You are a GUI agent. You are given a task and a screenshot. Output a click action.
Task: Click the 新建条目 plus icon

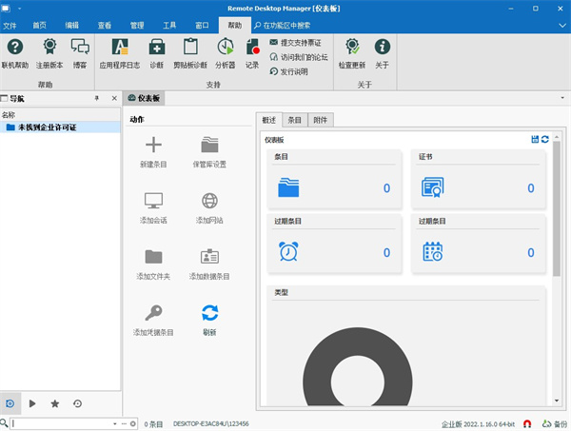click(153, 145)
